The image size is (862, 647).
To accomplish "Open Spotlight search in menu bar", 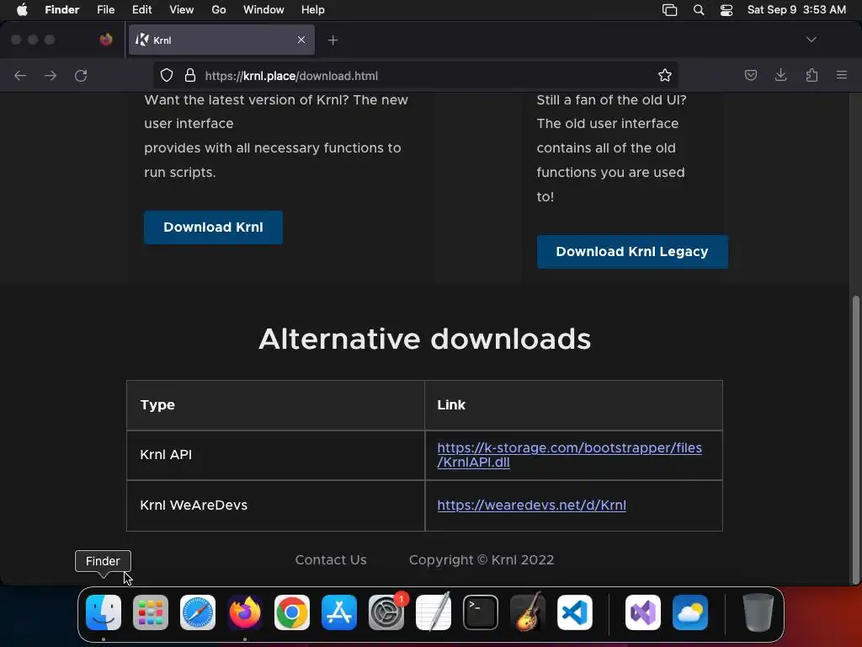I will (699, 10).
